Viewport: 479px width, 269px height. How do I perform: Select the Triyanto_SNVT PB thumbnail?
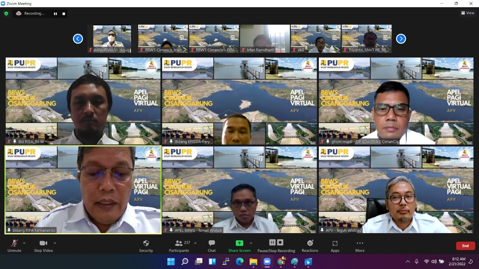click(x=367, y=39)
